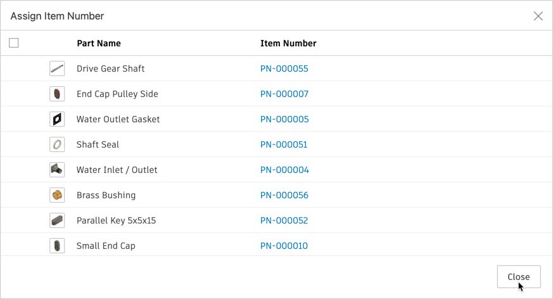Click the Item Number column header
The height and width of the screenshot is (299, 553).
coord(288,43)
